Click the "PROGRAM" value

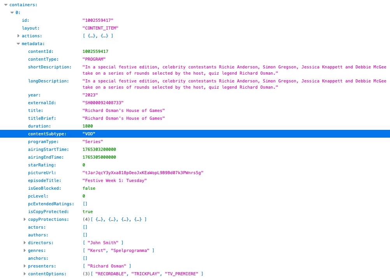pyautogui.click(x=94, y=59)
